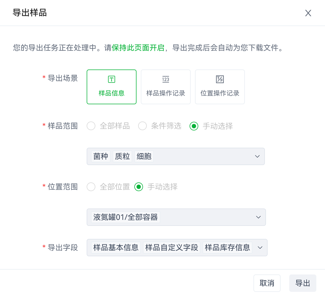Click the 质粒 sample tag
This screenshot has height=297, width=325.
pos(122,156)
